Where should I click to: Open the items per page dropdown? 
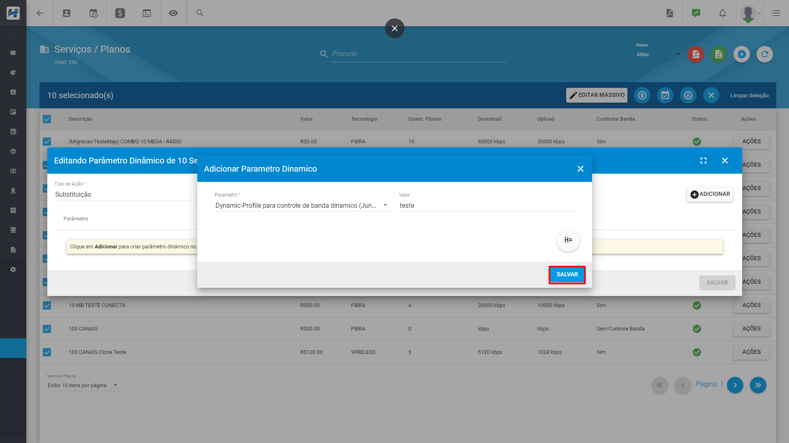point(83,386)
